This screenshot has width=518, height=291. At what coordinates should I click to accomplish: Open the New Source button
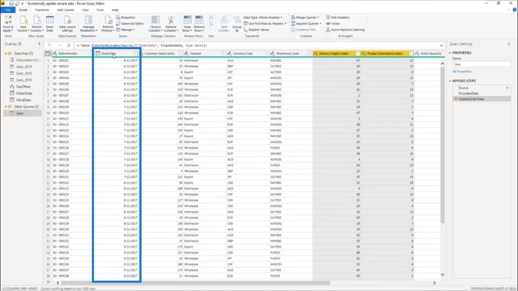click(23, 24)
